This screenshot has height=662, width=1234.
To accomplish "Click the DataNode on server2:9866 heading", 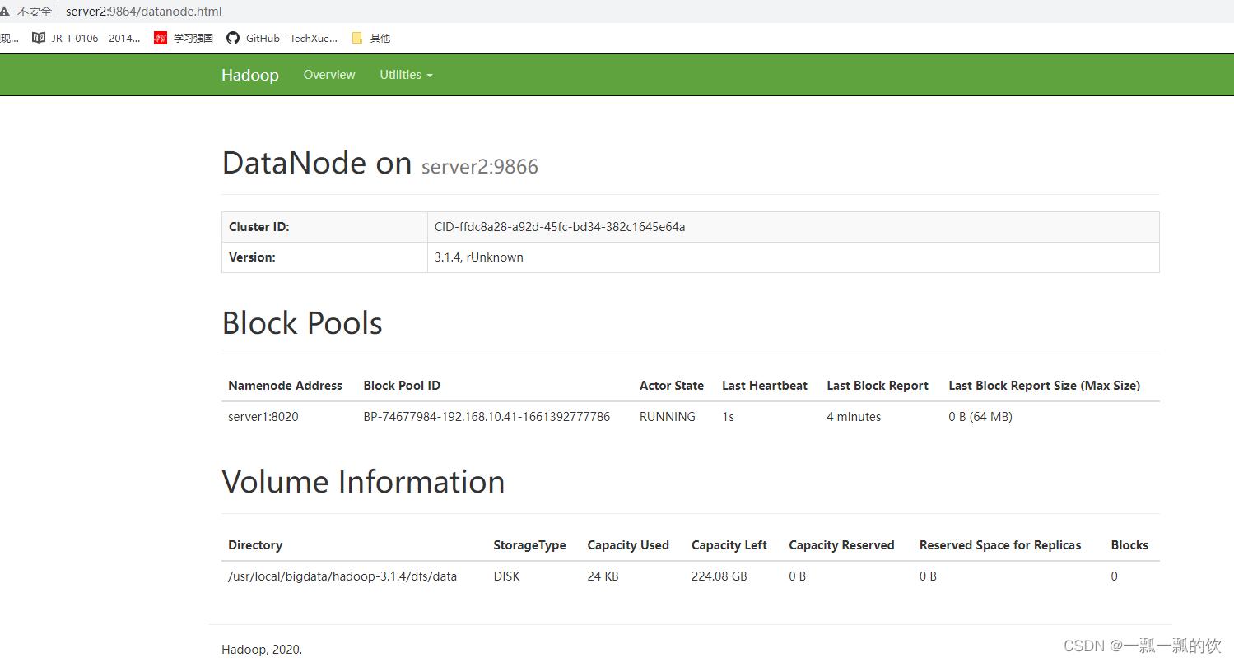I will tap(380, 163).
